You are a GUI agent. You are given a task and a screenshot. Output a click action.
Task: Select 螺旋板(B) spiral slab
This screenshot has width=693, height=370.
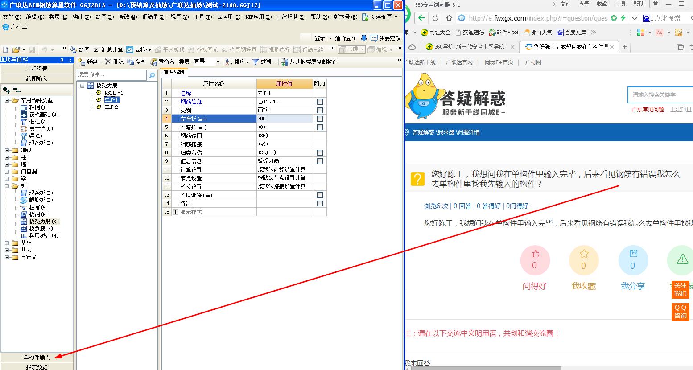(37, 200)
